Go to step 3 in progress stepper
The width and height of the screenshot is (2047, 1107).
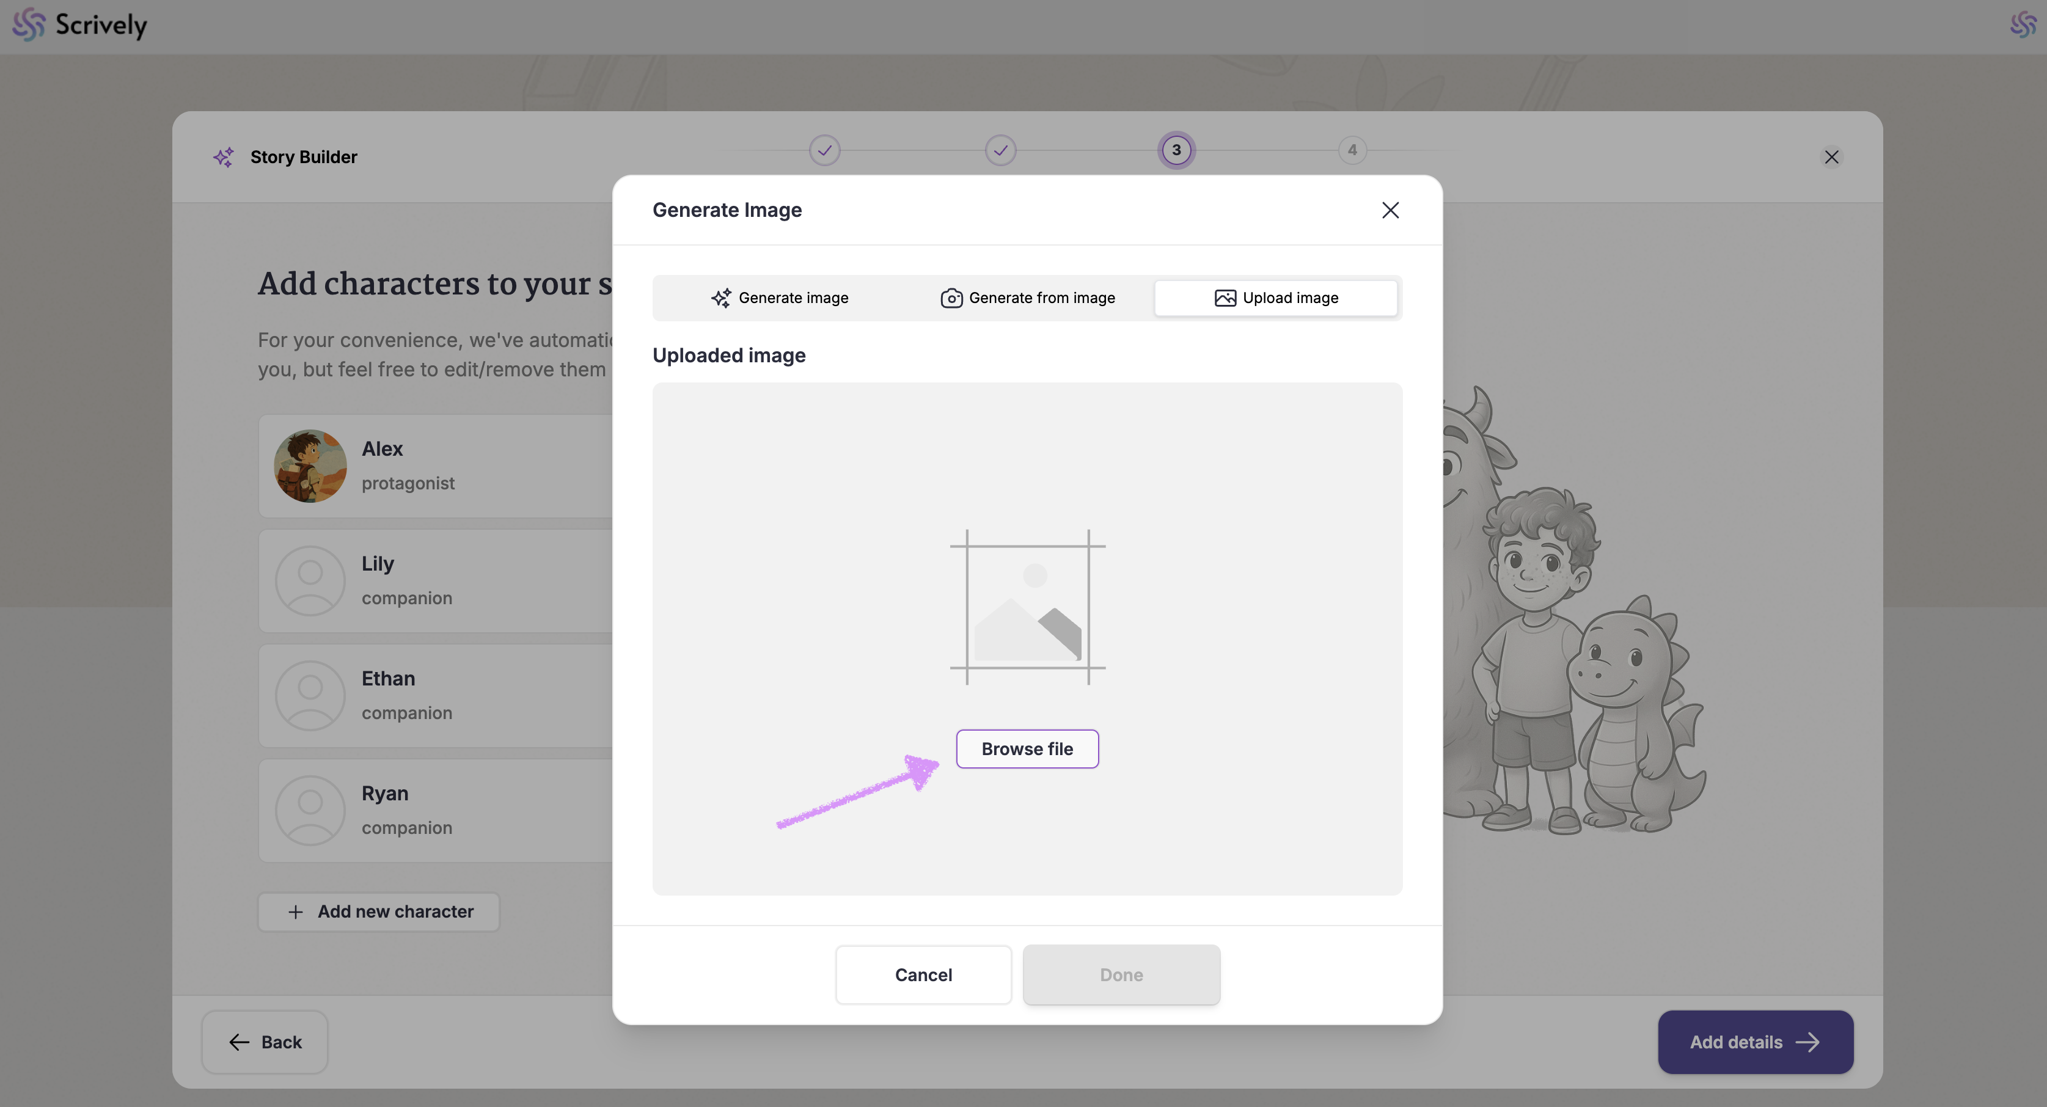tap(1176, 150)
